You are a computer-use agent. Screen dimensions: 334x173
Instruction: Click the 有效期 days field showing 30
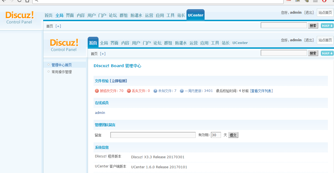(x=216, y=135)
